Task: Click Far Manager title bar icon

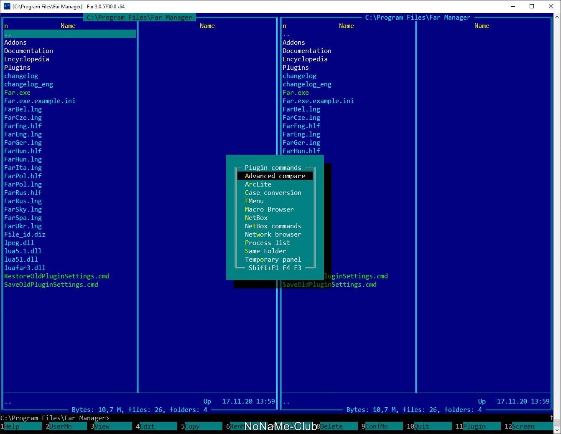Action: (x=7, y=6)
